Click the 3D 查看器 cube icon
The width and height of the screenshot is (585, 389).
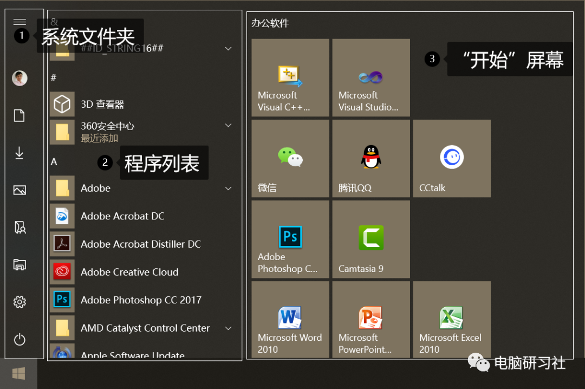62,104
